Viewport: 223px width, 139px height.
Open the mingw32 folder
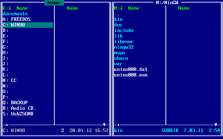(x=124, y=47)
